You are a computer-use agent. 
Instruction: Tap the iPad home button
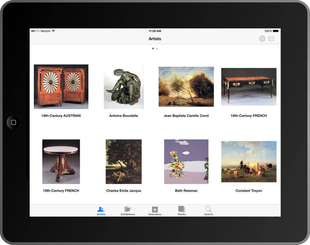click(x=14, y=122)
